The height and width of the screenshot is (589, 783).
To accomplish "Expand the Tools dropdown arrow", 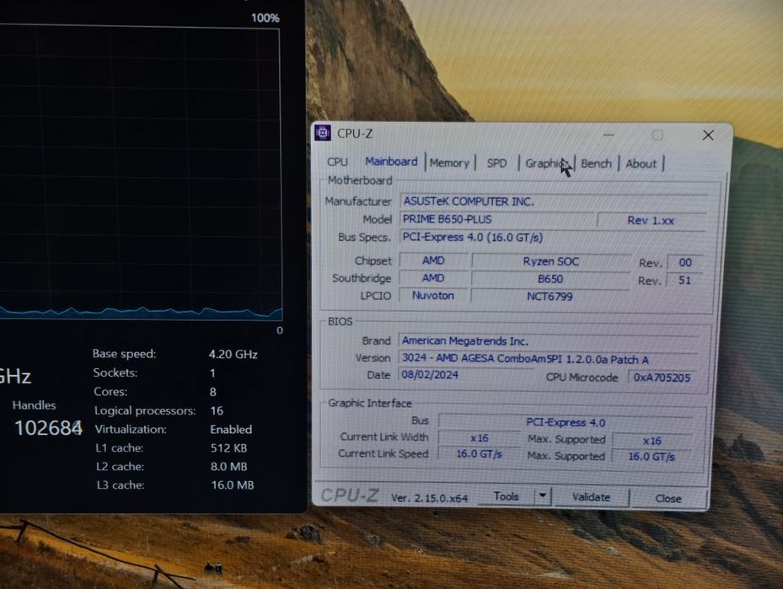I will [543, 496].
